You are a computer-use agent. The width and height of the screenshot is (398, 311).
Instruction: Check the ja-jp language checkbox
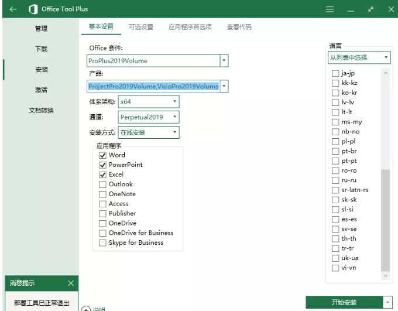click(335, 73)
